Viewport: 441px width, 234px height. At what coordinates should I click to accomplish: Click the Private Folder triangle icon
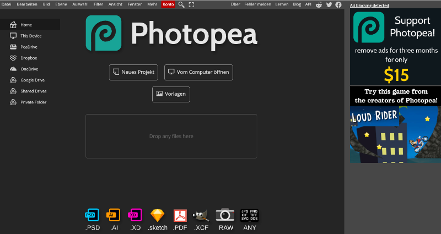click(13, 102)
